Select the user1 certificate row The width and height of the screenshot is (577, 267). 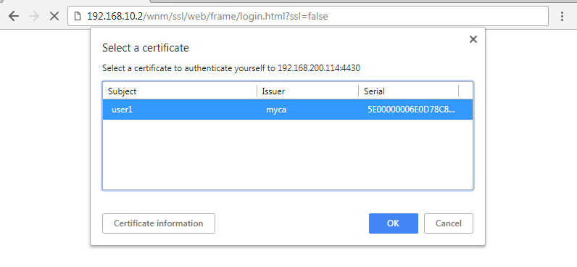click(x=288, y=110)
